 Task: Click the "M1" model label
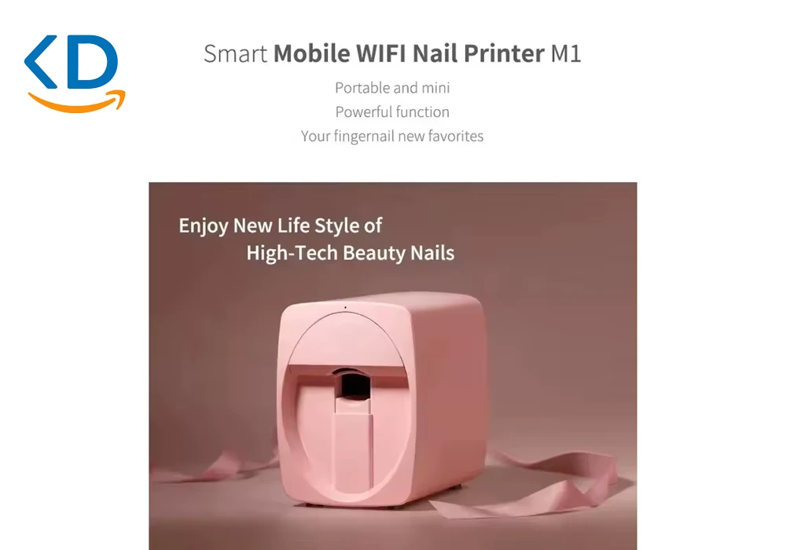point(565,53)
